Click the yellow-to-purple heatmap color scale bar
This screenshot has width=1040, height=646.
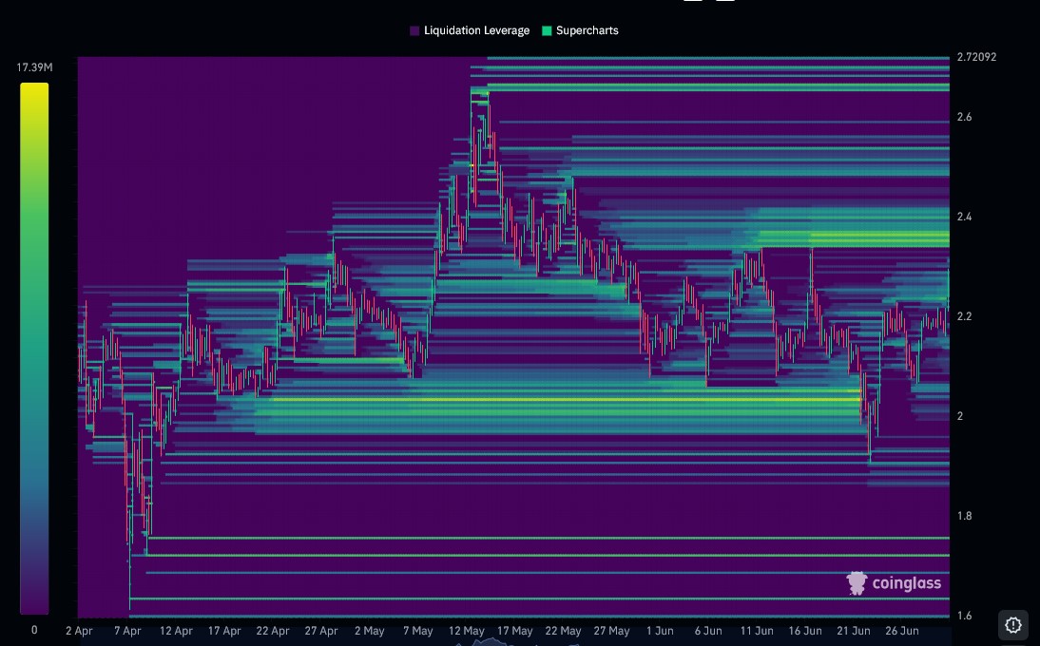34,349
